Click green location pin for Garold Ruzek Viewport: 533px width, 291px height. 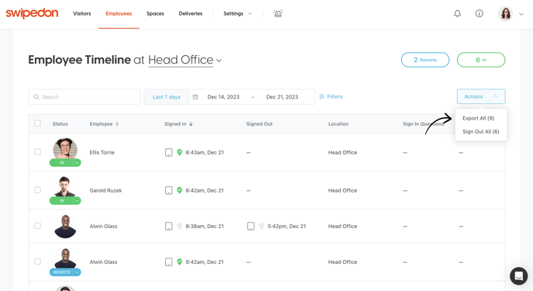coord(179,190)
